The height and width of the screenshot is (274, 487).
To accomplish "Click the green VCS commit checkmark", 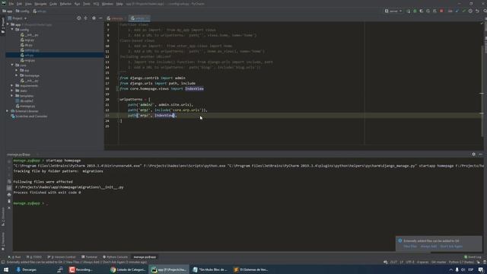I will click(x=464, y=11).
